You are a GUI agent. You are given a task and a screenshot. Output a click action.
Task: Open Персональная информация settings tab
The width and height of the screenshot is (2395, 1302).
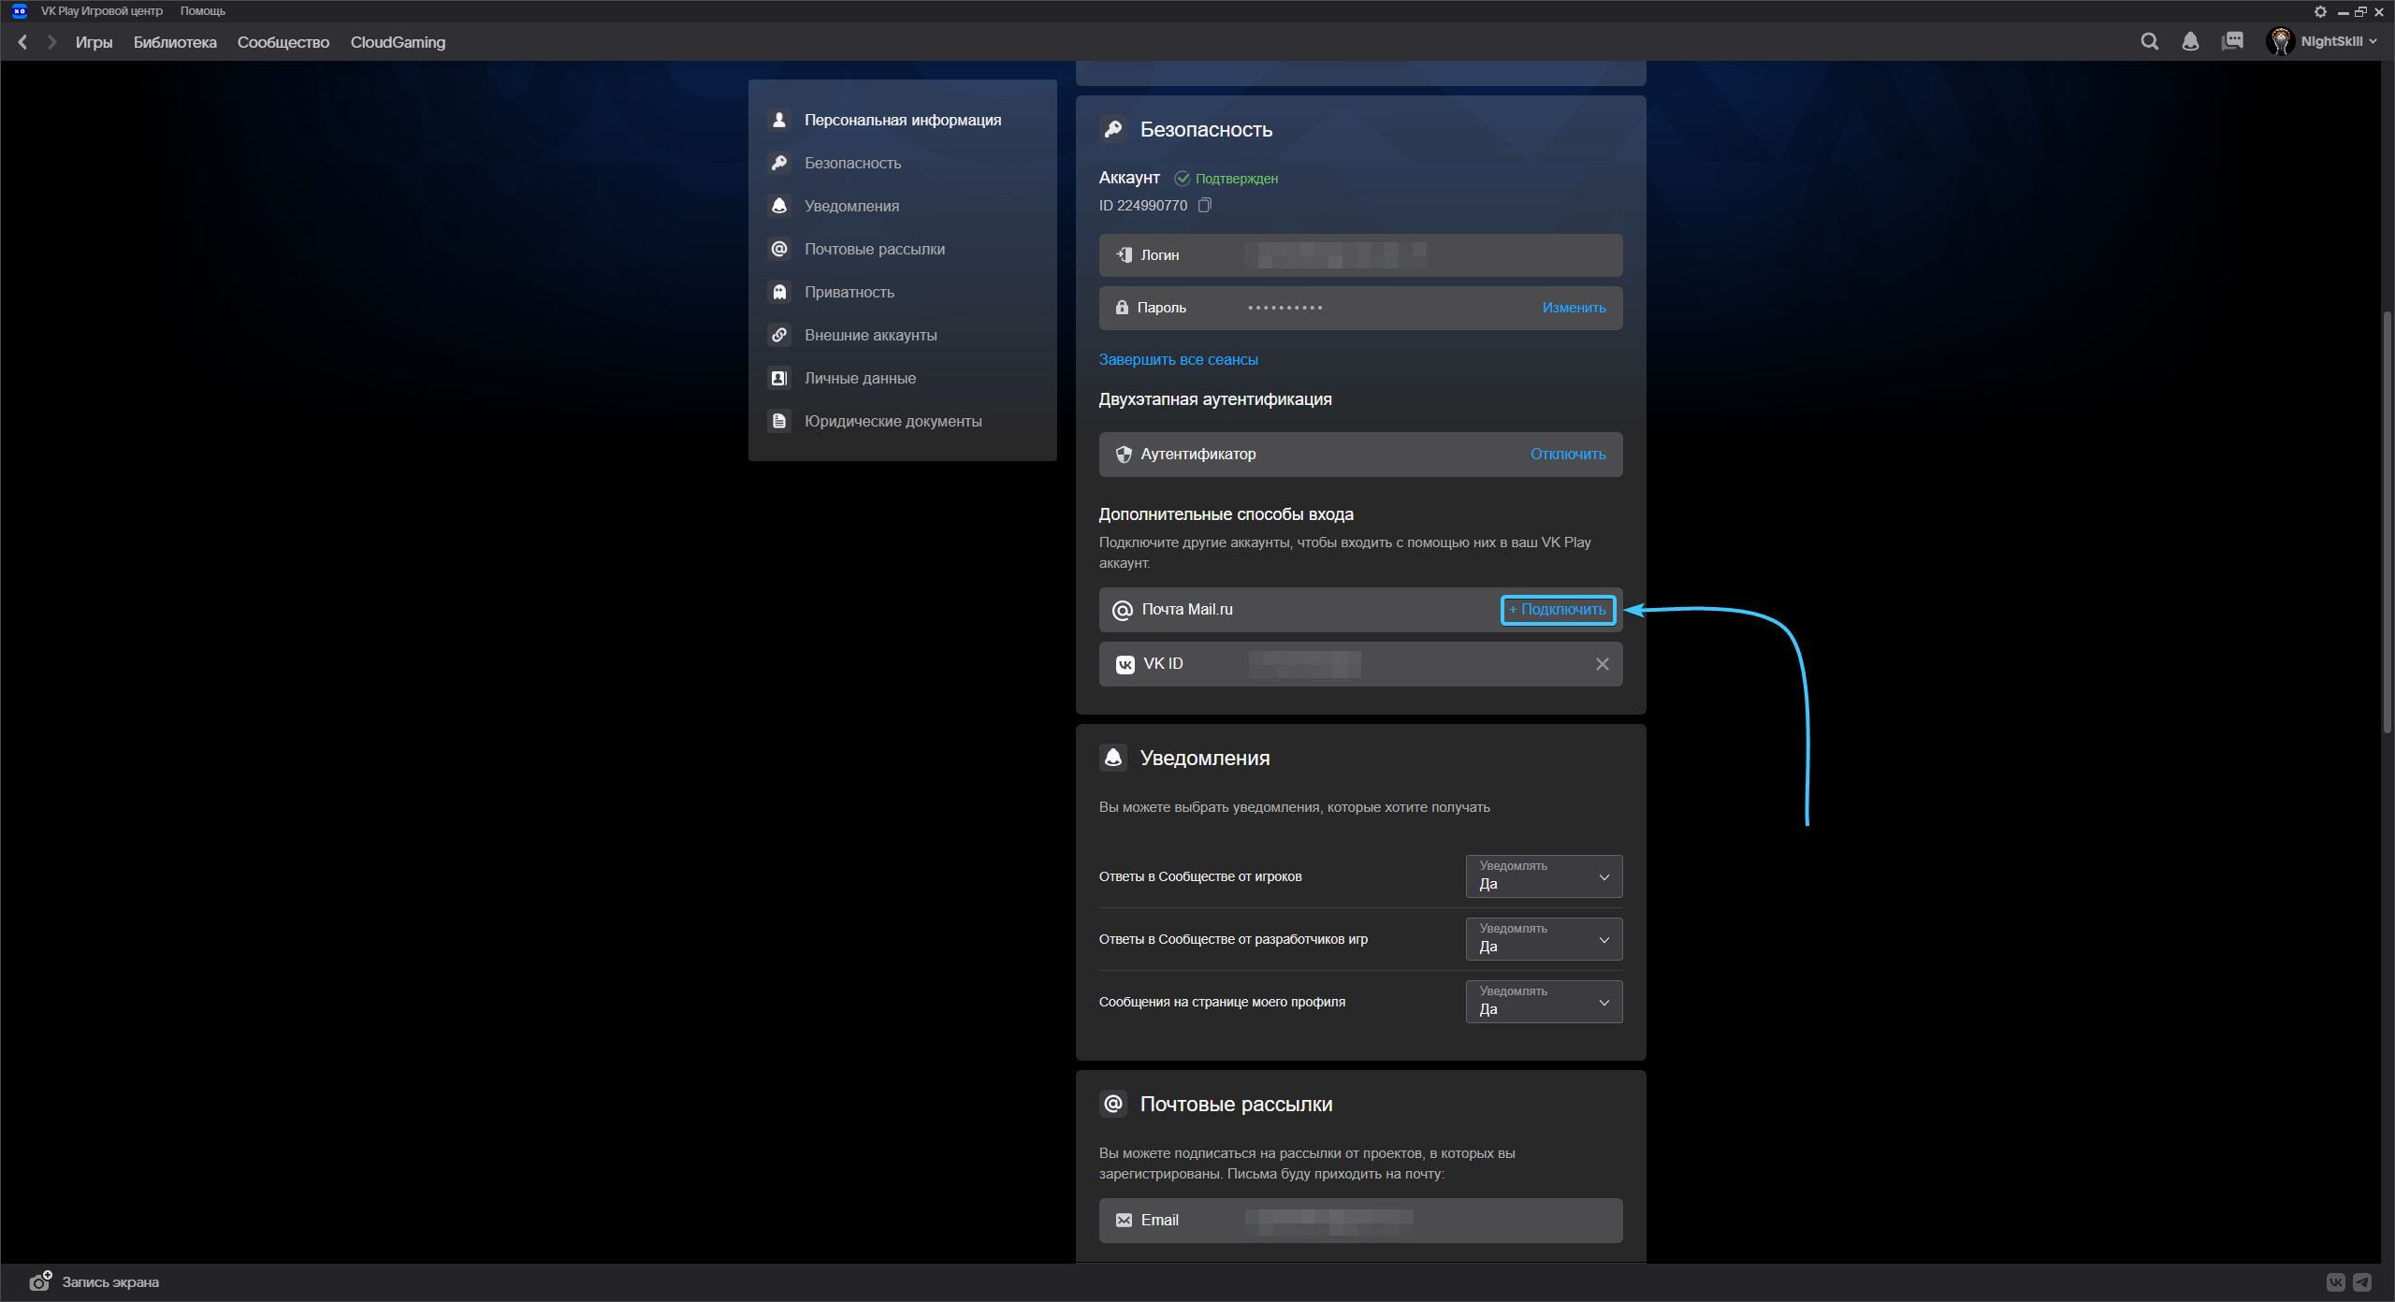[x=903, y=121]
